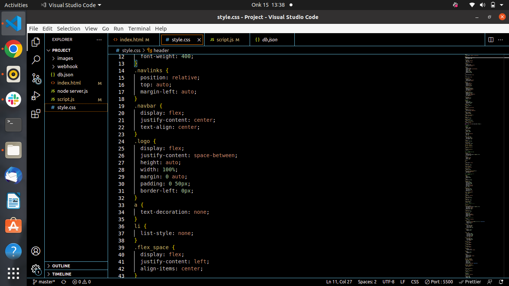The image size is (509, 286).
Task: Expand the webhook folder
Action: tap(76, 67)
